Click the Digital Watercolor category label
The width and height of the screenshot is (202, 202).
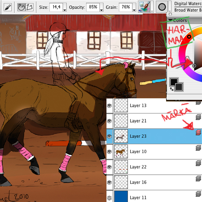tap(188, 4)
